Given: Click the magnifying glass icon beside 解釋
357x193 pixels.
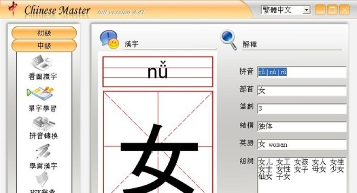Looking at the screenshot, I should (228, 40).
